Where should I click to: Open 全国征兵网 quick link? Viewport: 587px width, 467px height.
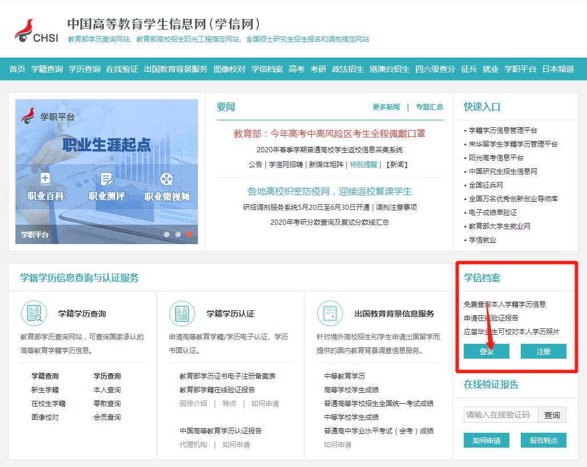click(486, 185)
